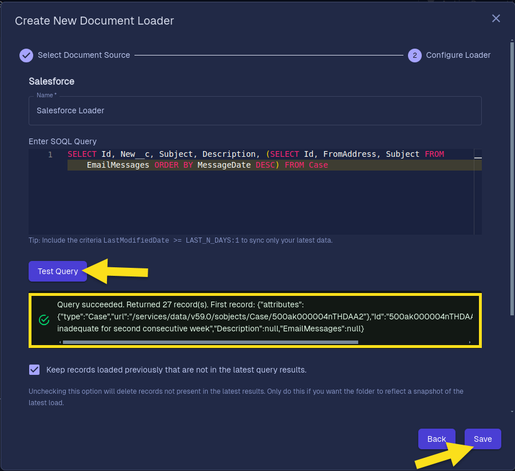
Task: Click the Select Document Source step checkmark
Action: pyautogui.click(x=26, y=55)
